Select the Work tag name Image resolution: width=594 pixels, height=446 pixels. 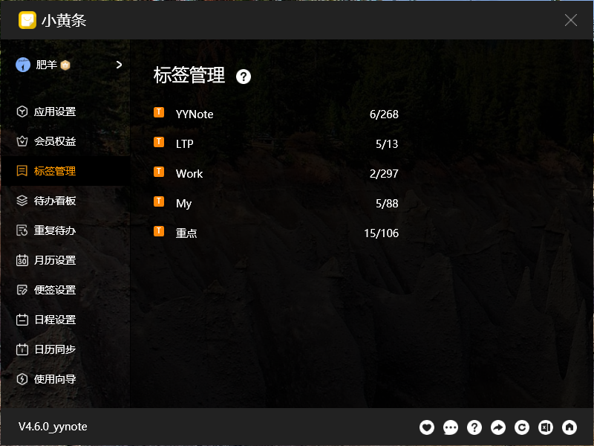(189, 174)
